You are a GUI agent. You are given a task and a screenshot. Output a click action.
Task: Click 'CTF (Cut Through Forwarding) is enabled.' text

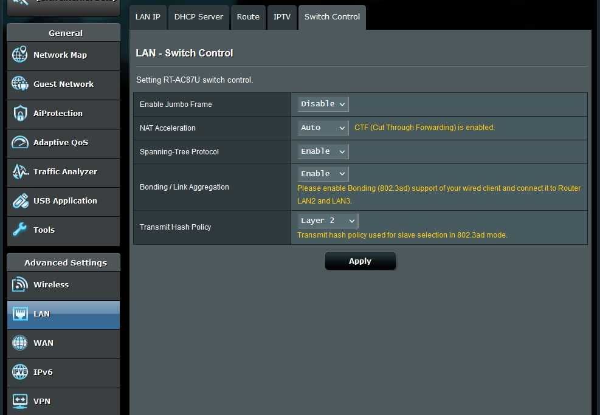424,128
